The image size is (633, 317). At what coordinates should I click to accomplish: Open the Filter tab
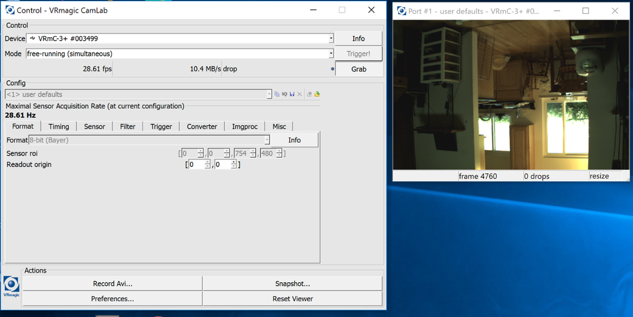(128, 127)
